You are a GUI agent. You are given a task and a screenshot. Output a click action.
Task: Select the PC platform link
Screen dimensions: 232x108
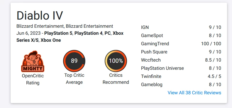108,33
